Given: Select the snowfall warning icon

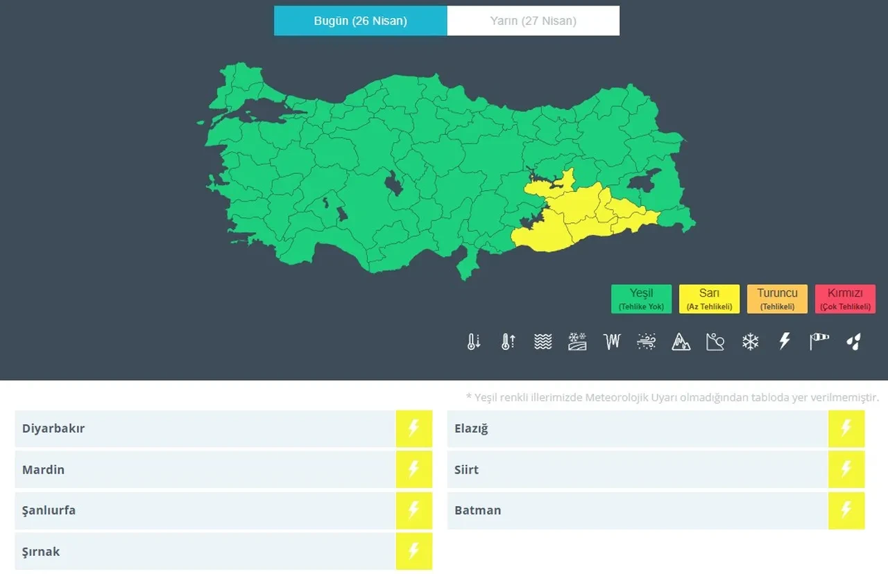Looking at the screenshot, I should (x=750, y=341).
